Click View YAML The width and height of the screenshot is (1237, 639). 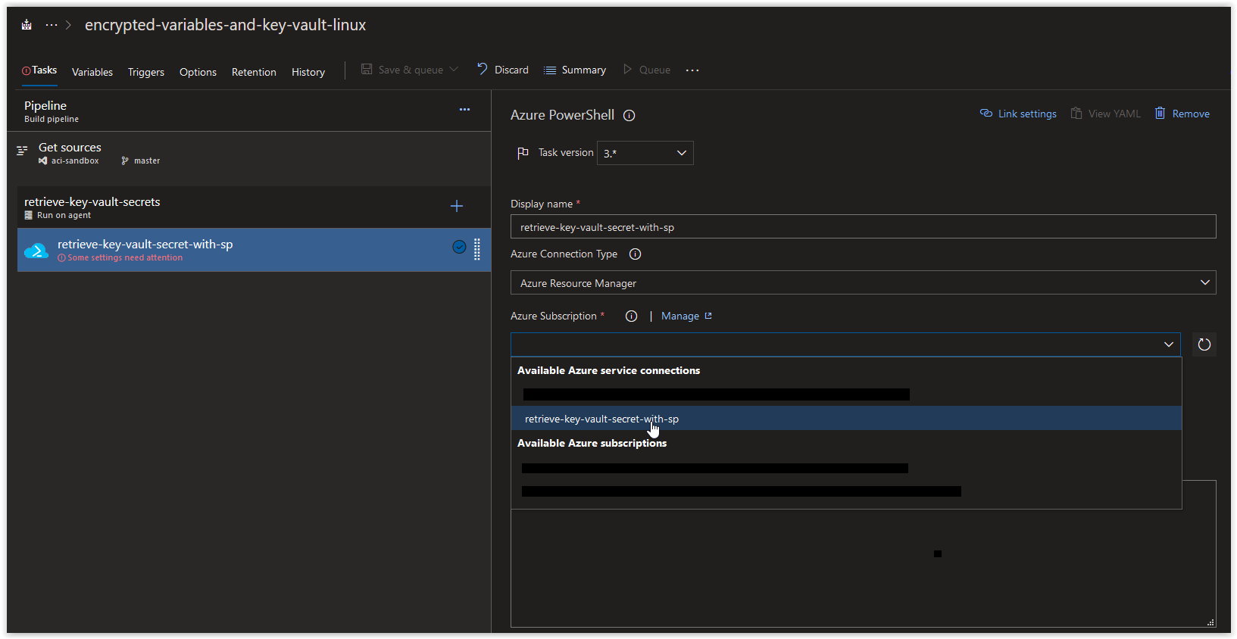click(x=1105, y=114)
